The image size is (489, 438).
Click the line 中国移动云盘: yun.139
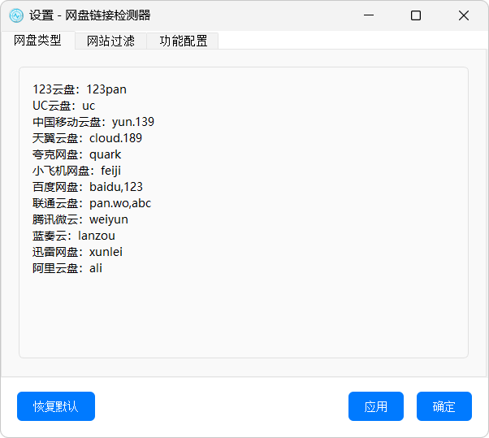(x=93, y=122)
